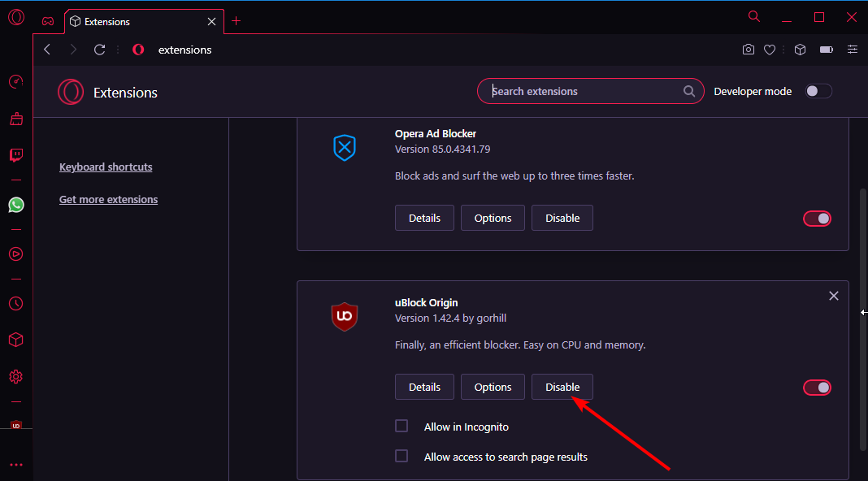868x481 pixels.
Task: Toggle the Opera Ad Blocker switch
Action: point(817,219)
